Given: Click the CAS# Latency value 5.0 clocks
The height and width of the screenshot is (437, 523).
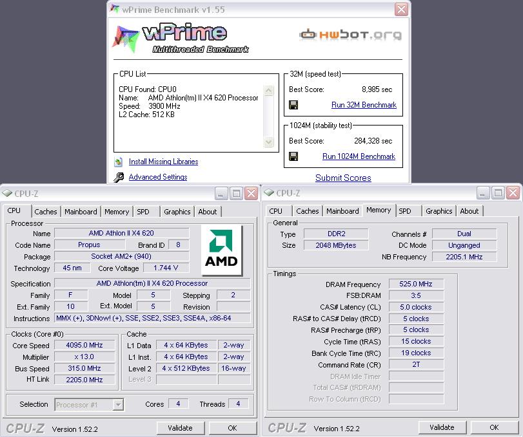Looking at the screenshot, I should (416, 307).
